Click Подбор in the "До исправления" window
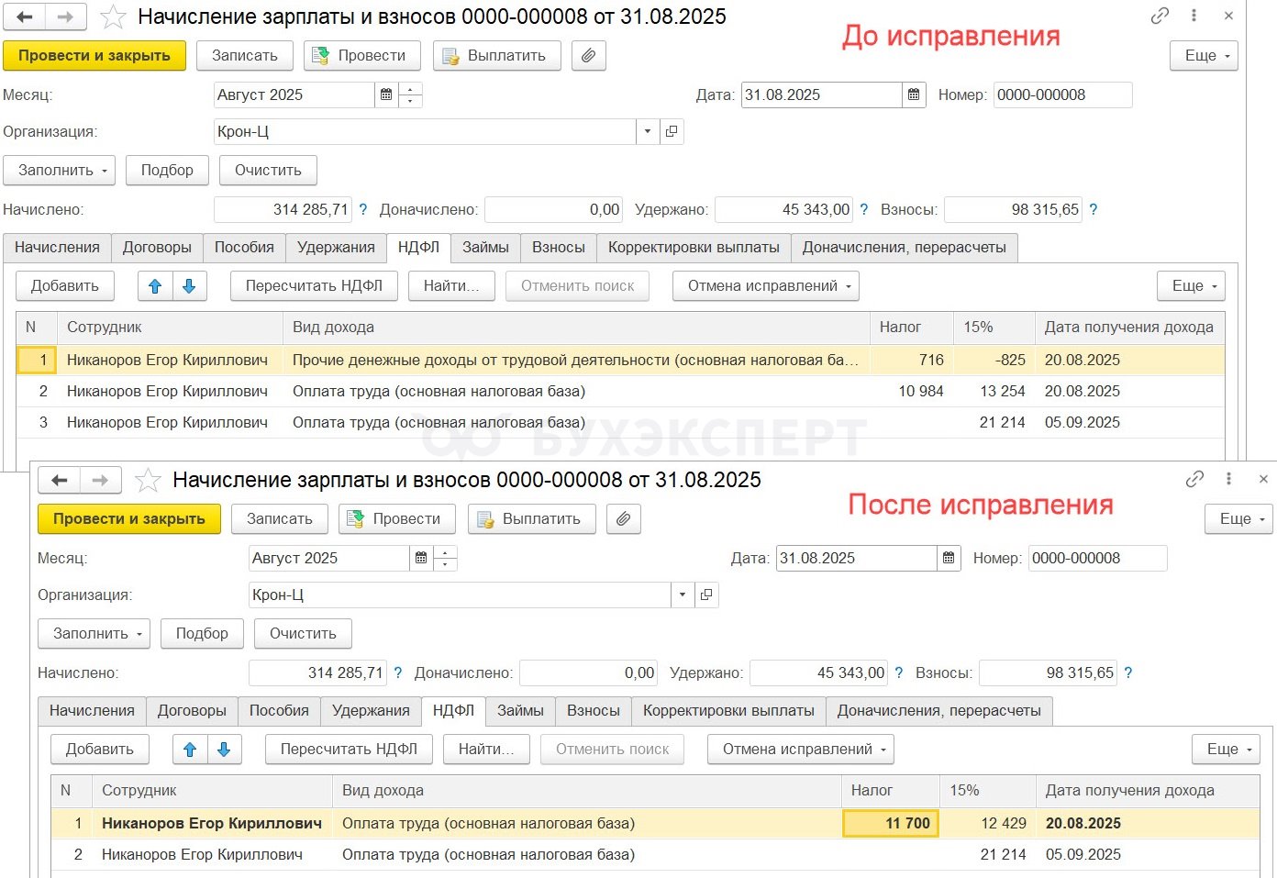The height and width of the screenshot is (878, 1277). (x=167, y=171)
